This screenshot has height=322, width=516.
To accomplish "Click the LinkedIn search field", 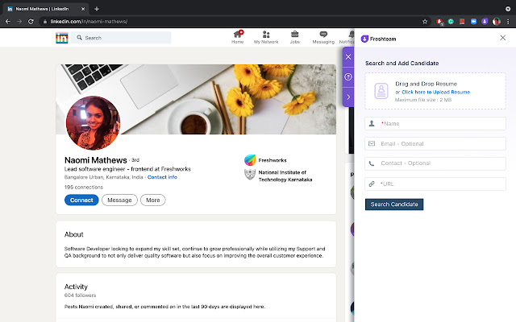I will pos(121,38).
